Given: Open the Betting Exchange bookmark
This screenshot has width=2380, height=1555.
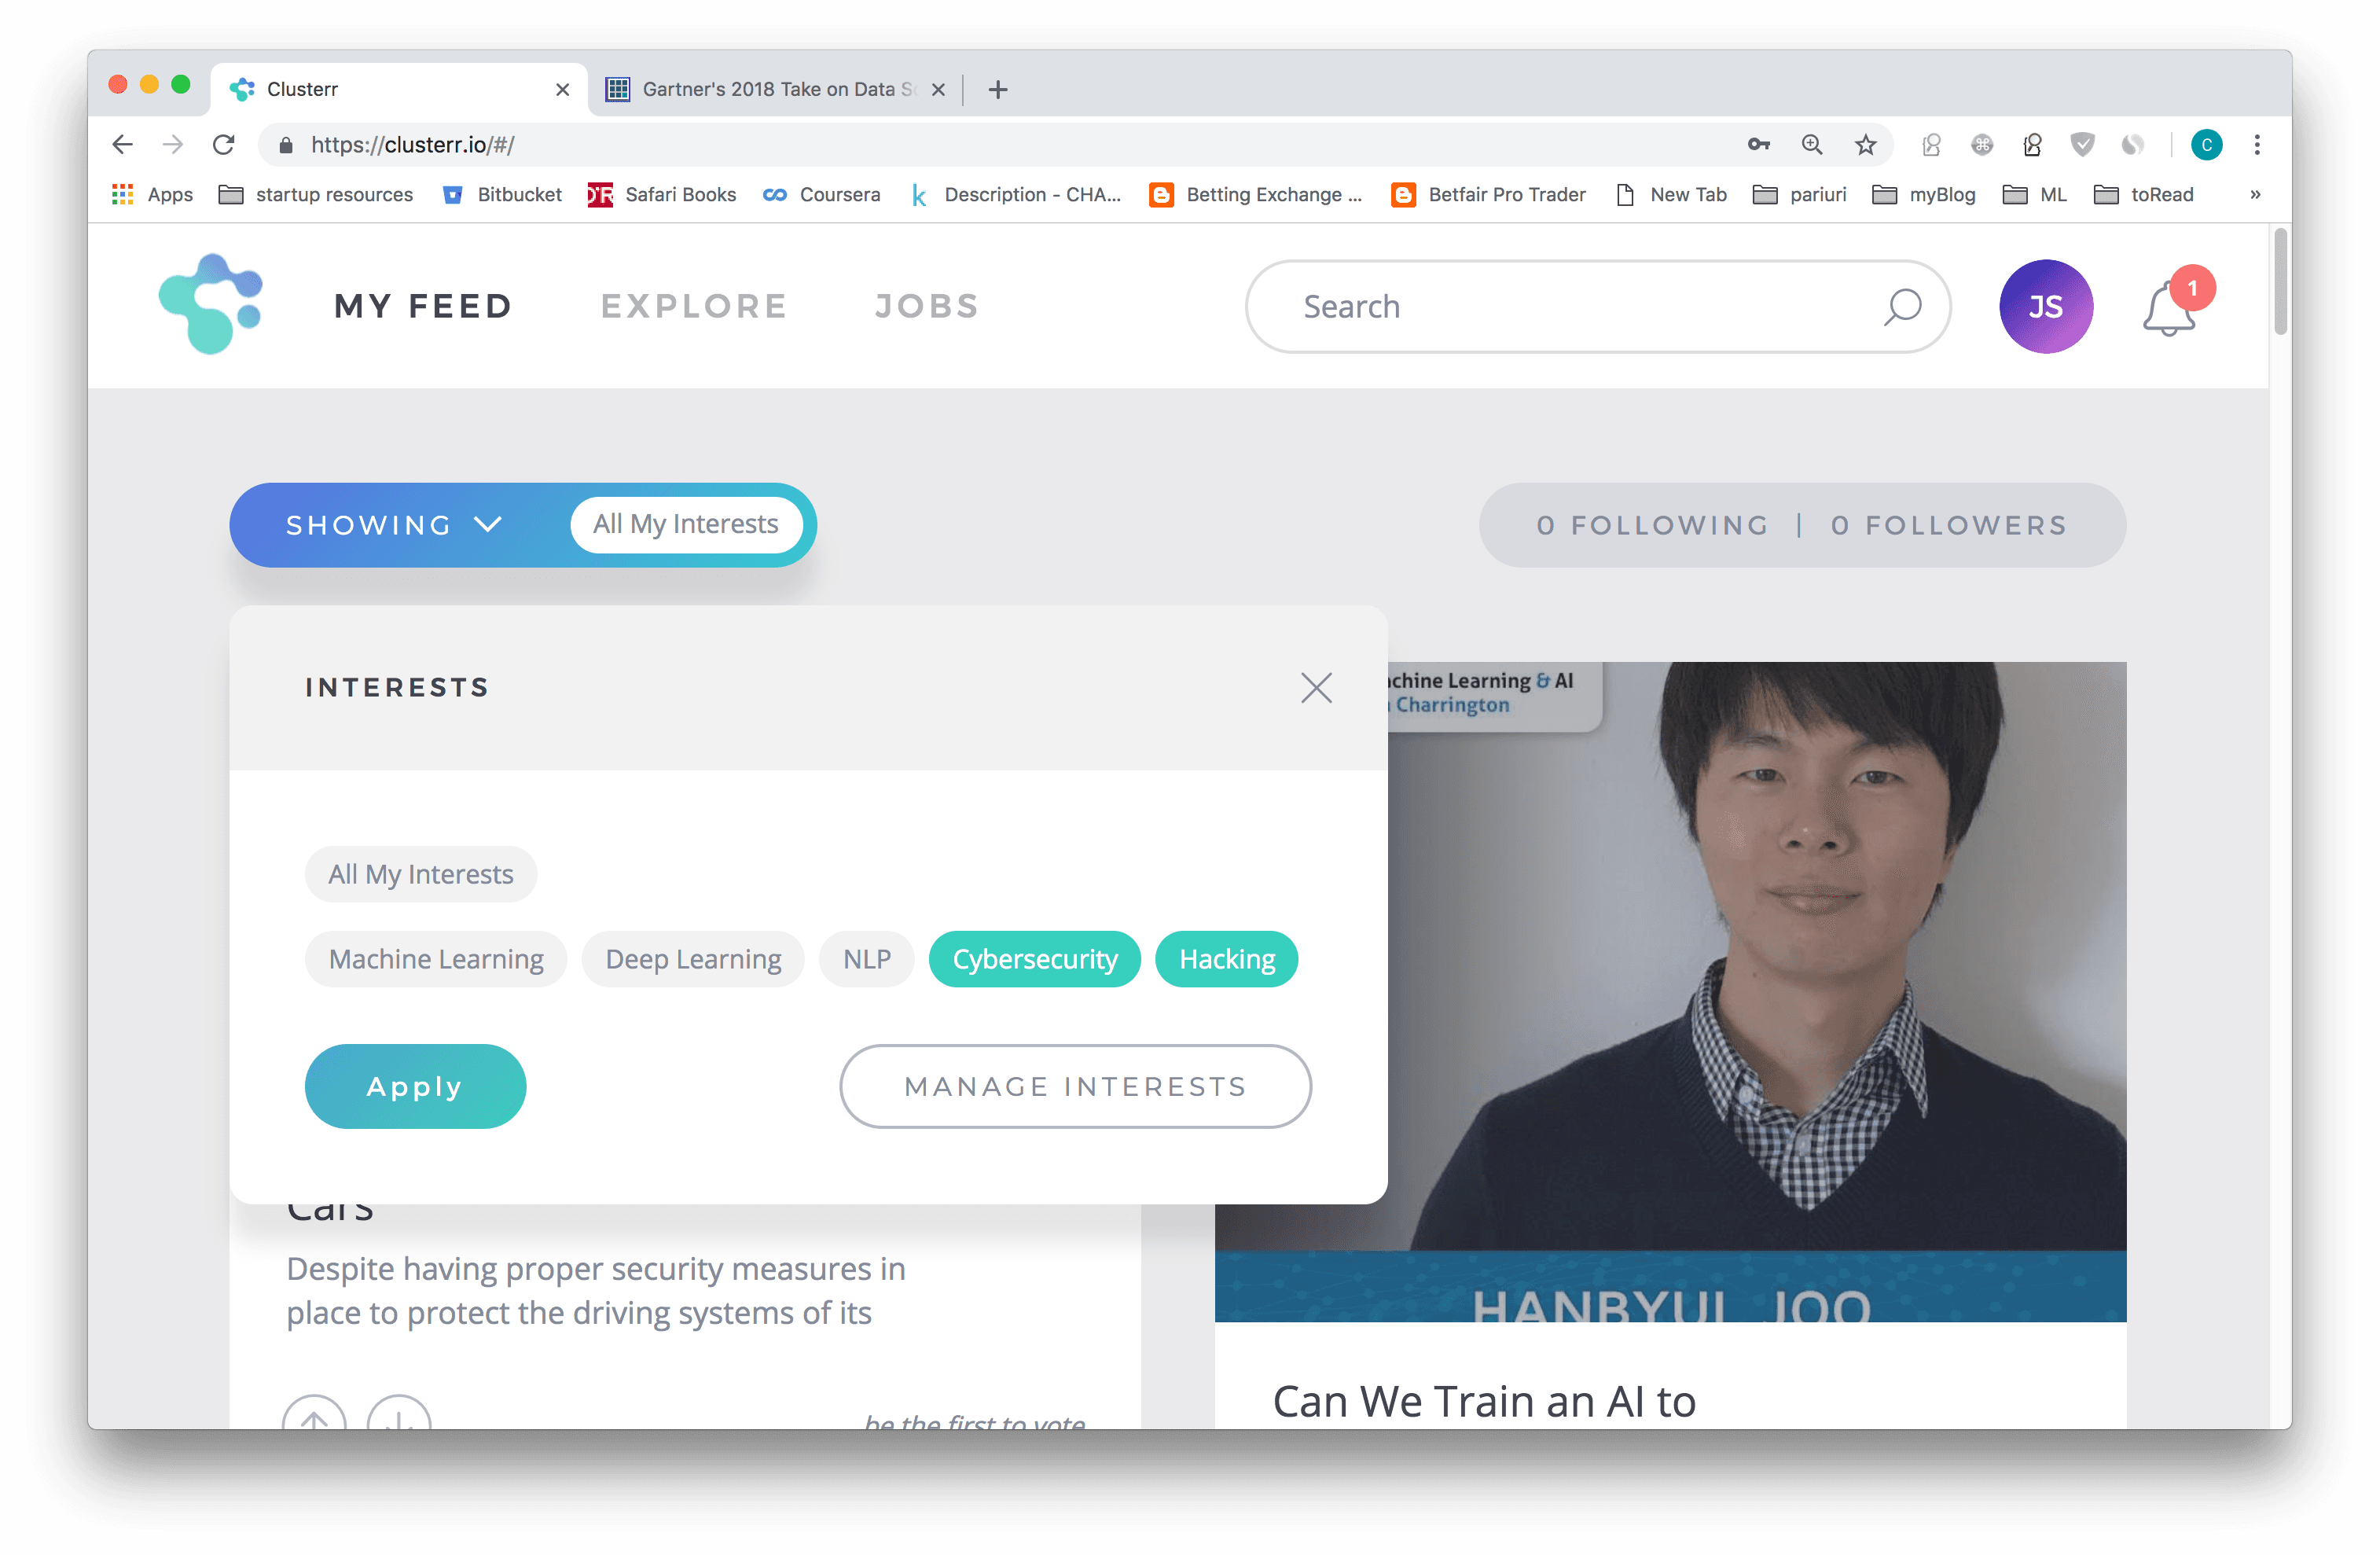Looking at the screenshot, I should (1255, 195).
